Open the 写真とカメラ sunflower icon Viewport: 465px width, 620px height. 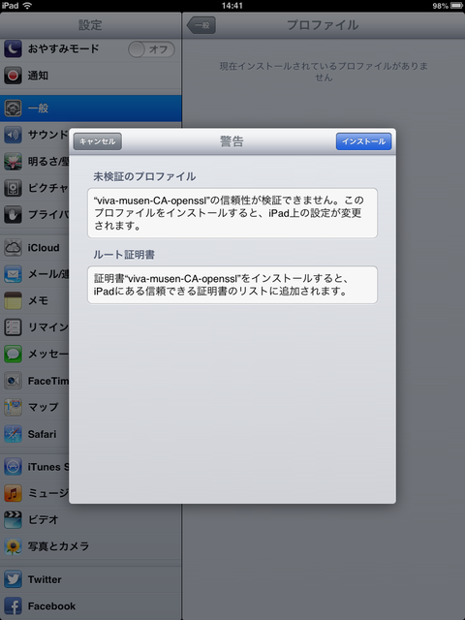coord(13,546)
